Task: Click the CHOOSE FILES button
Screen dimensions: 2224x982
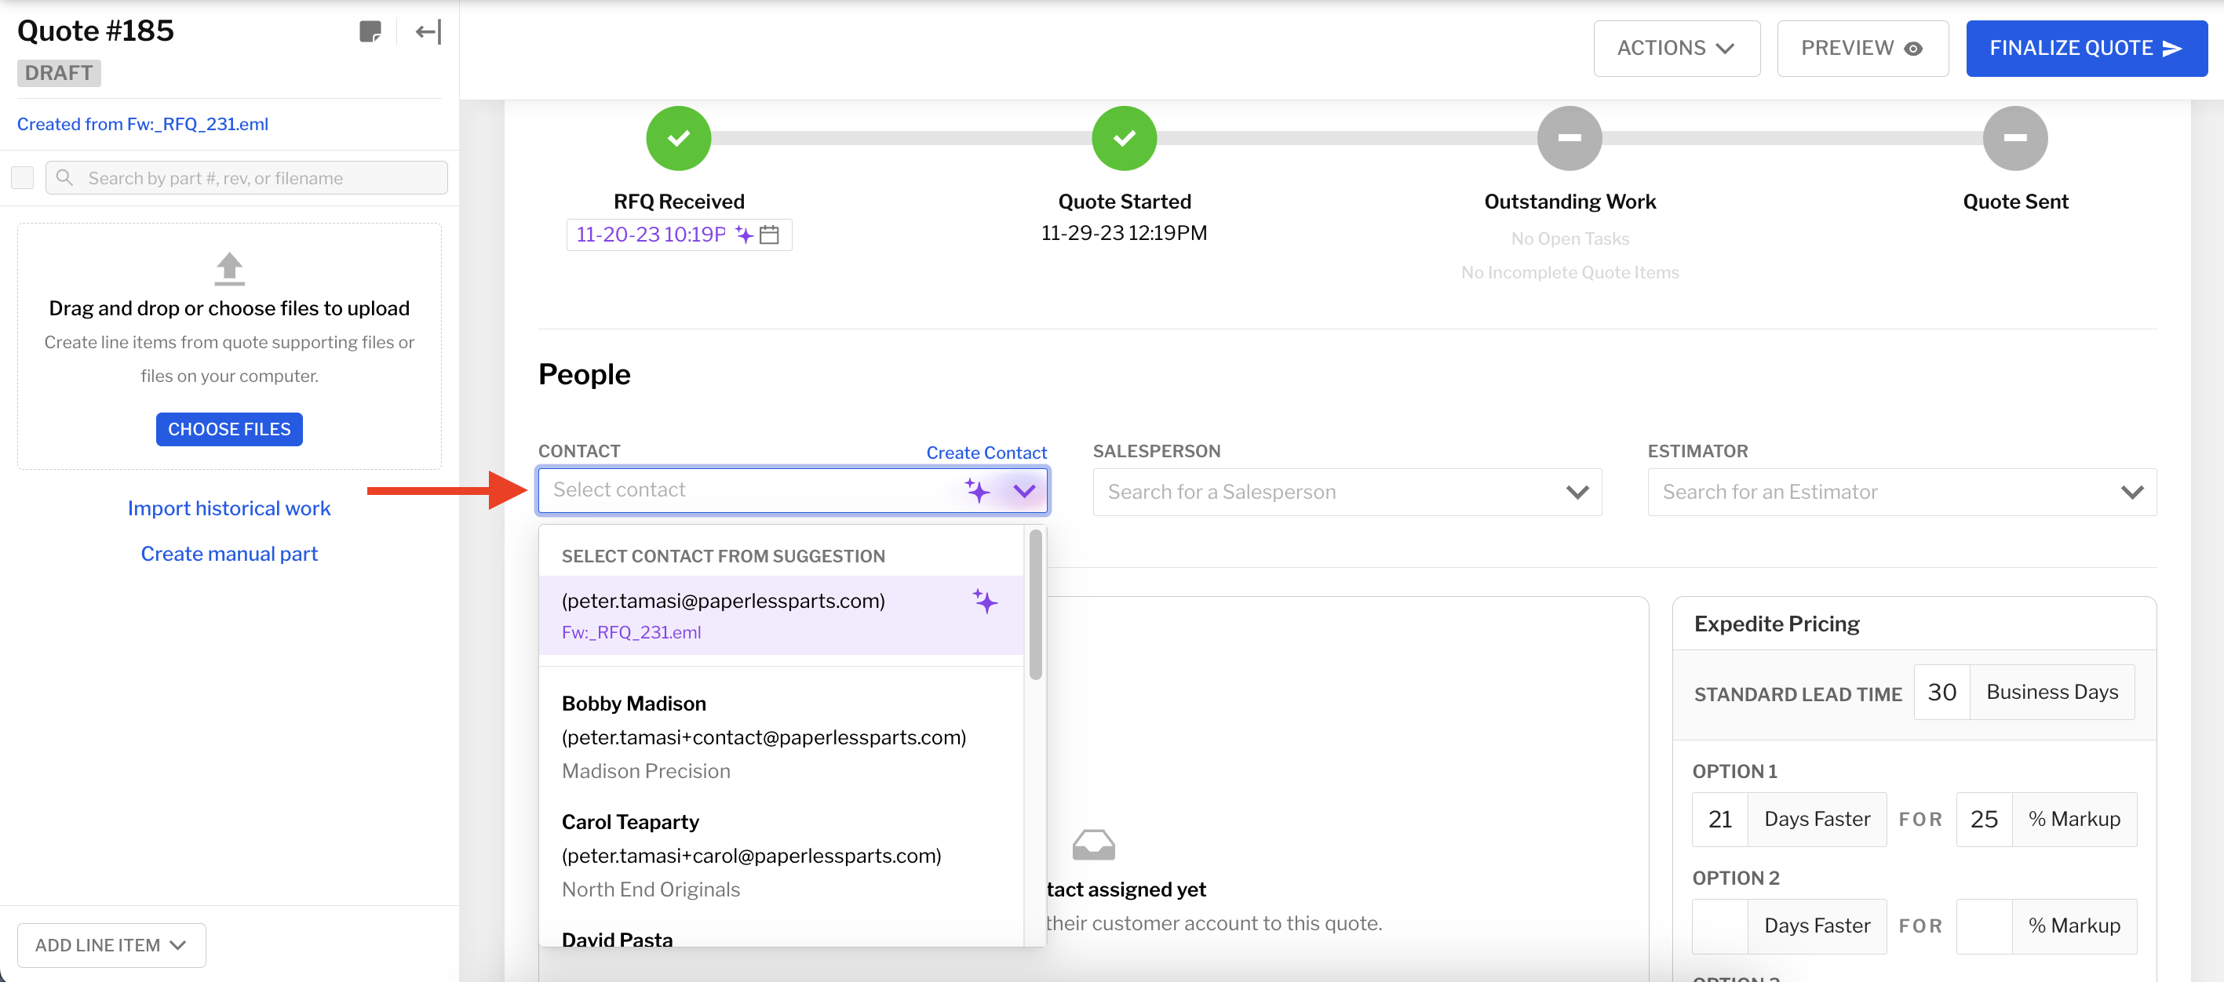Action: point(229,429)
